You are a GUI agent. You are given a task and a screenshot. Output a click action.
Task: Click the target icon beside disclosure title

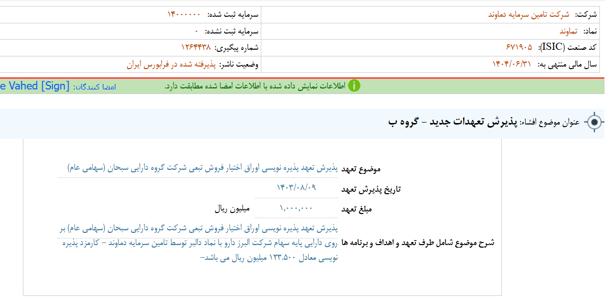594,123
